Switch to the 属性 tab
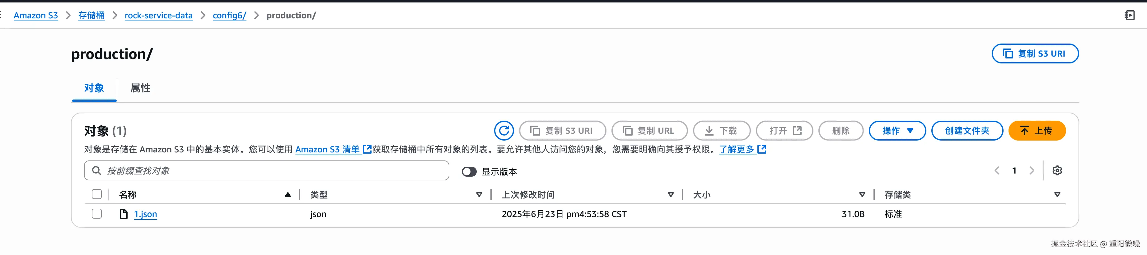 point(140,88)
